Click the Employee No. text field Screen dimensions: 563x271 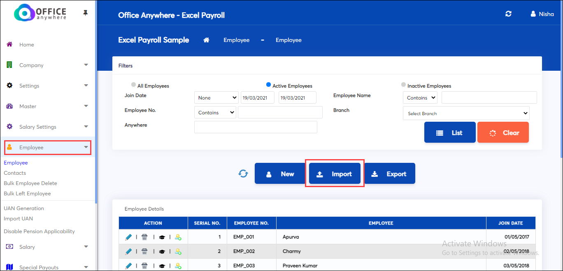click(x=280, y=112)
